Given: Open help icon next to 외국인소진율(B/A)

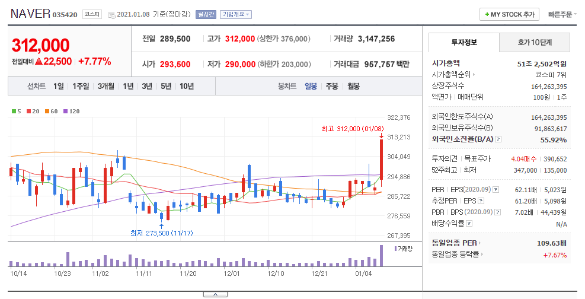Looking at the screenshot, I should pos(498,139).
